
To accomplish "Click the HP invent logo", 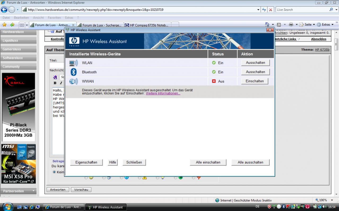I will pyautogui.click(x=74, y=41).
